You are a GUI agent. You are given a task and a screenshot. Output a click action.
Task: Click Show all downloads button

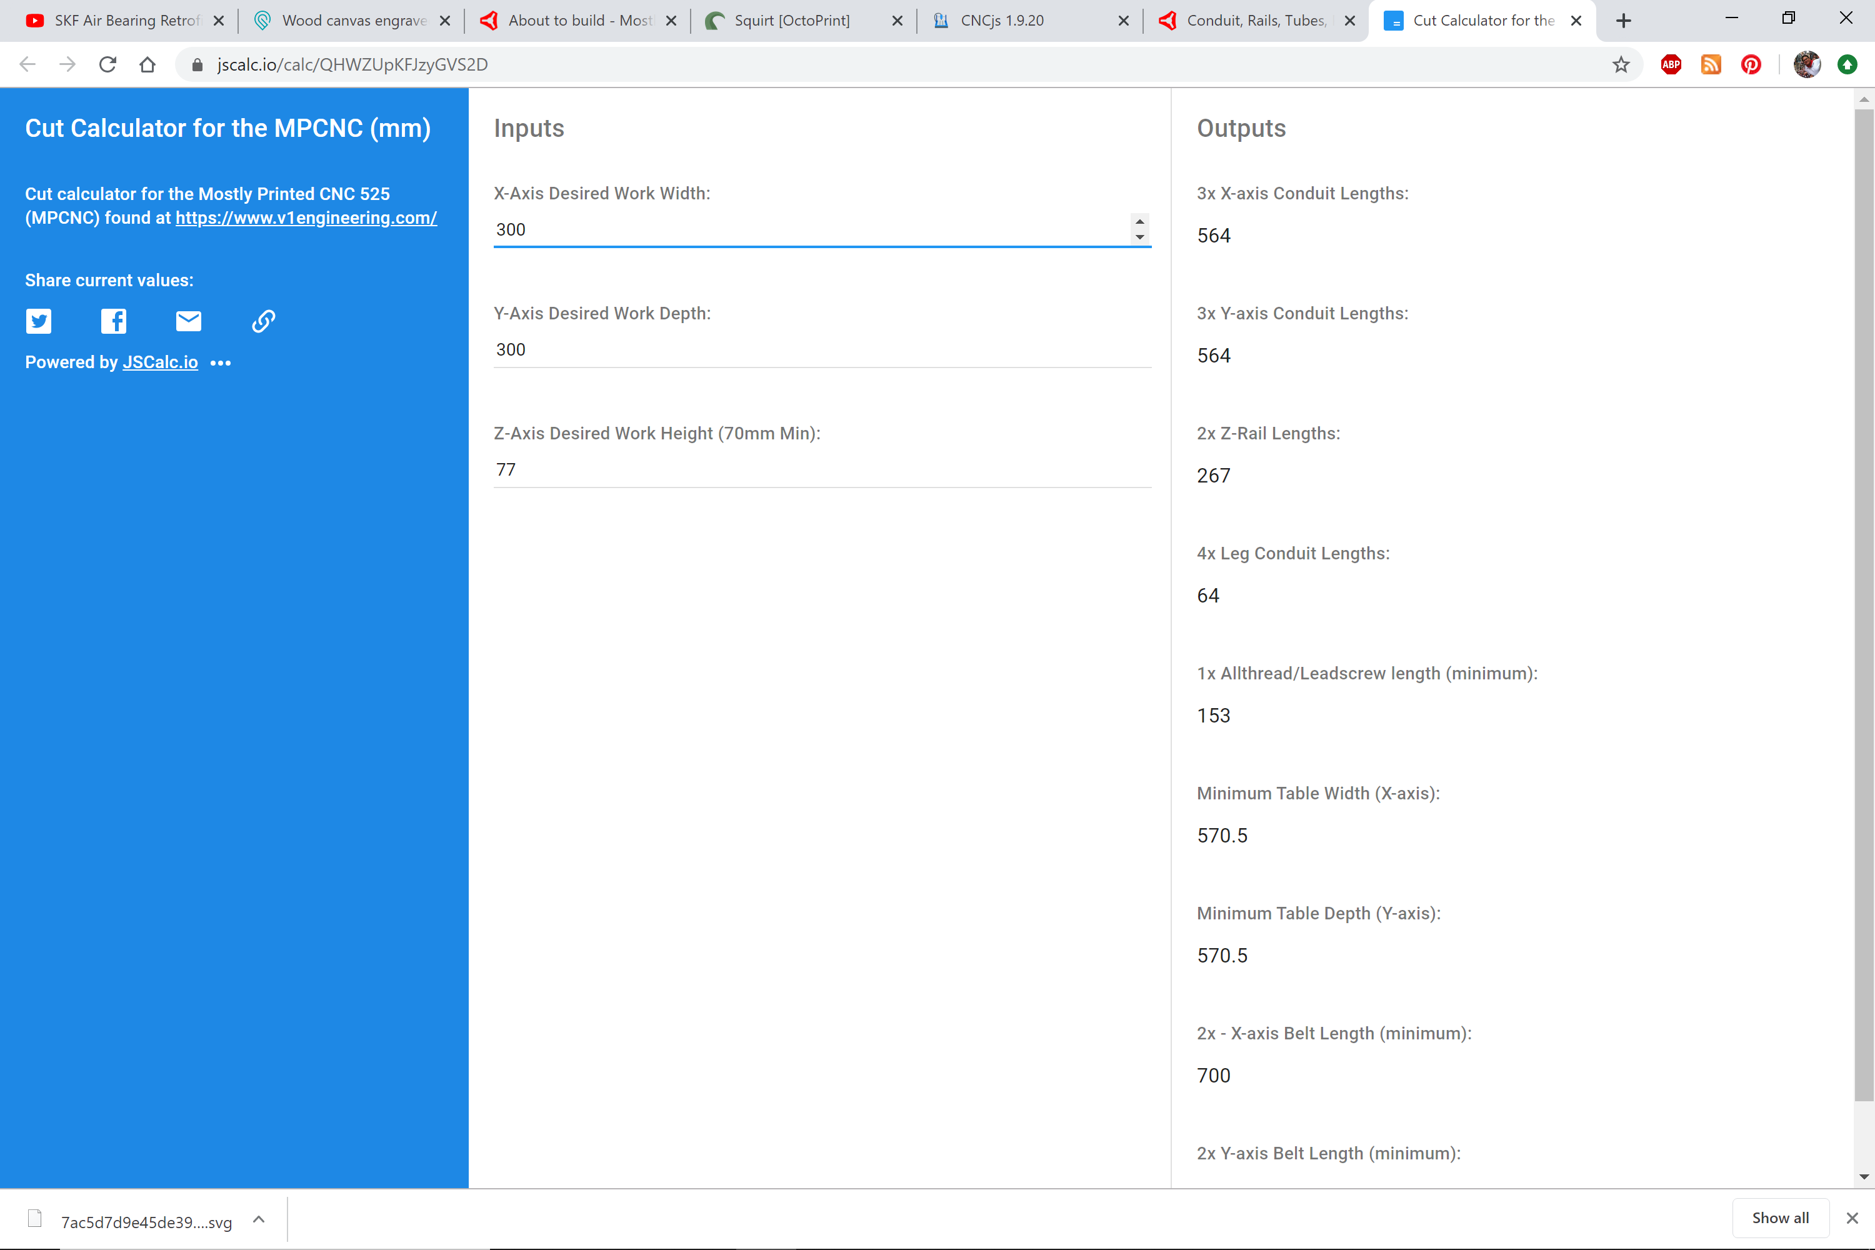[1780, 1218]
